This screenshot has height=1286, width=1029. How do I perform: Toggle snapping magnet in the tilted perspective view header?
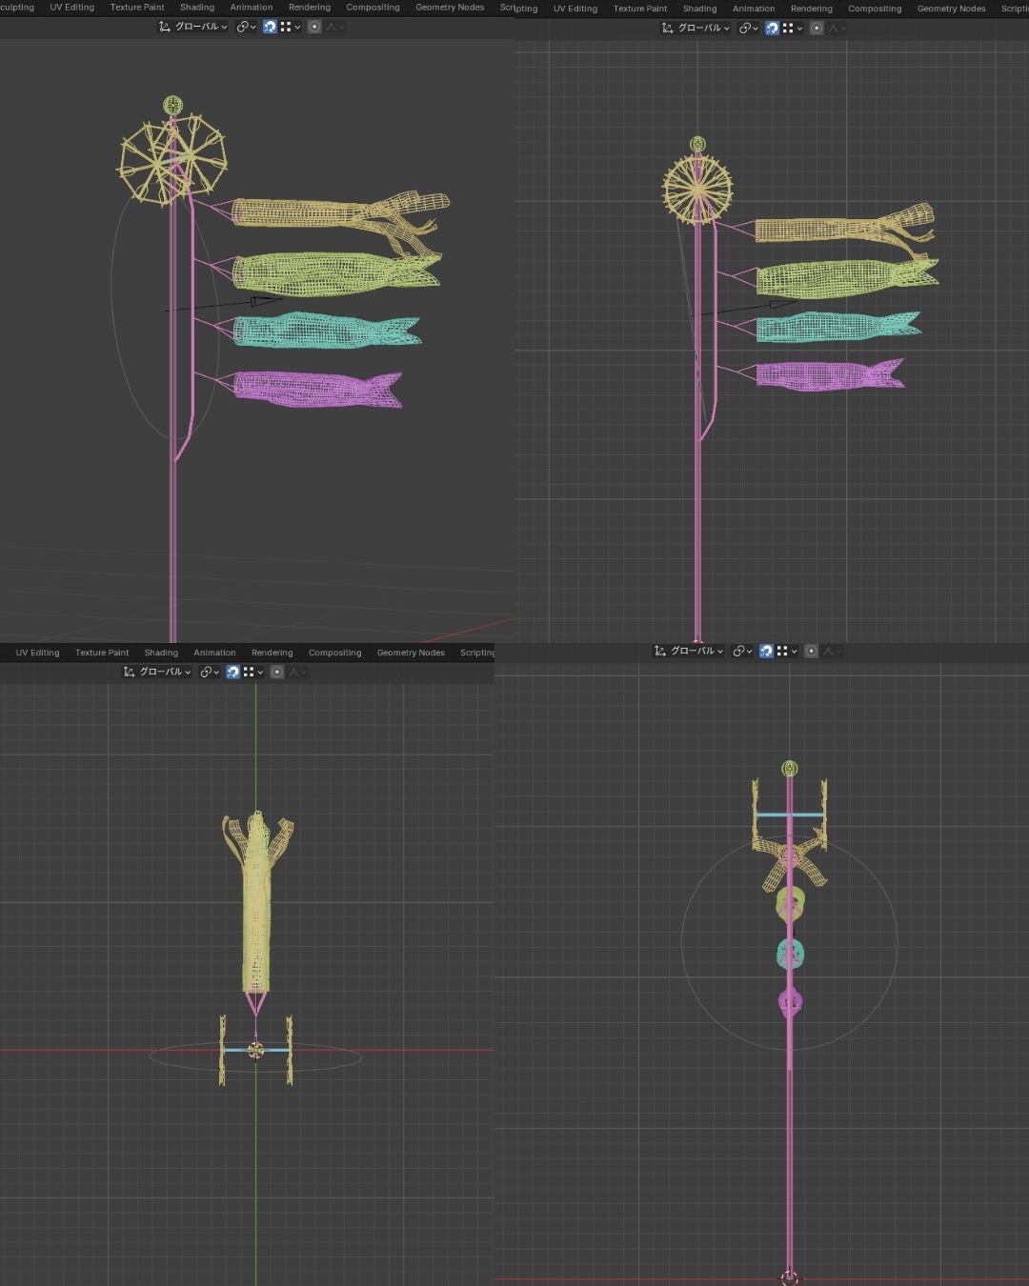click(270, 27)
